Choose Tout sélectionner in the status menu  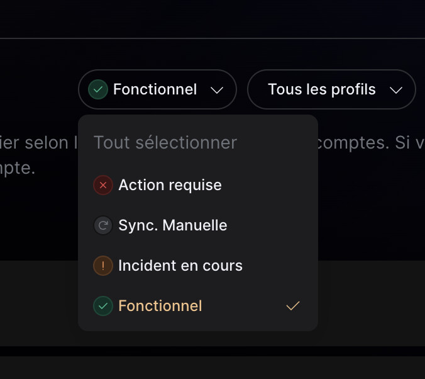[165, 142]
